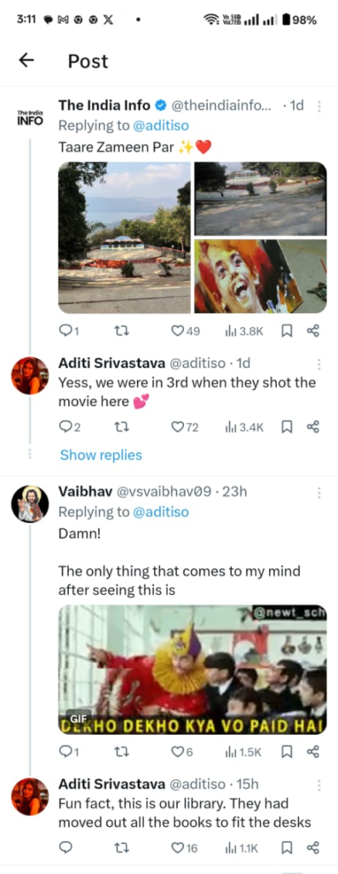The height and width of the screenshot is (874, 338).
Task: Open @aditiso mention in Vaibhav's reply
Action: [161, 512]
